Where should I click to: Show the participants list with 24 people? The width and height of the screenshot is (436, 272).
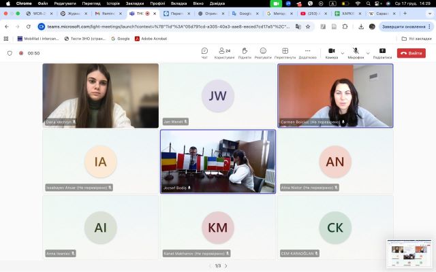point(224,52)
